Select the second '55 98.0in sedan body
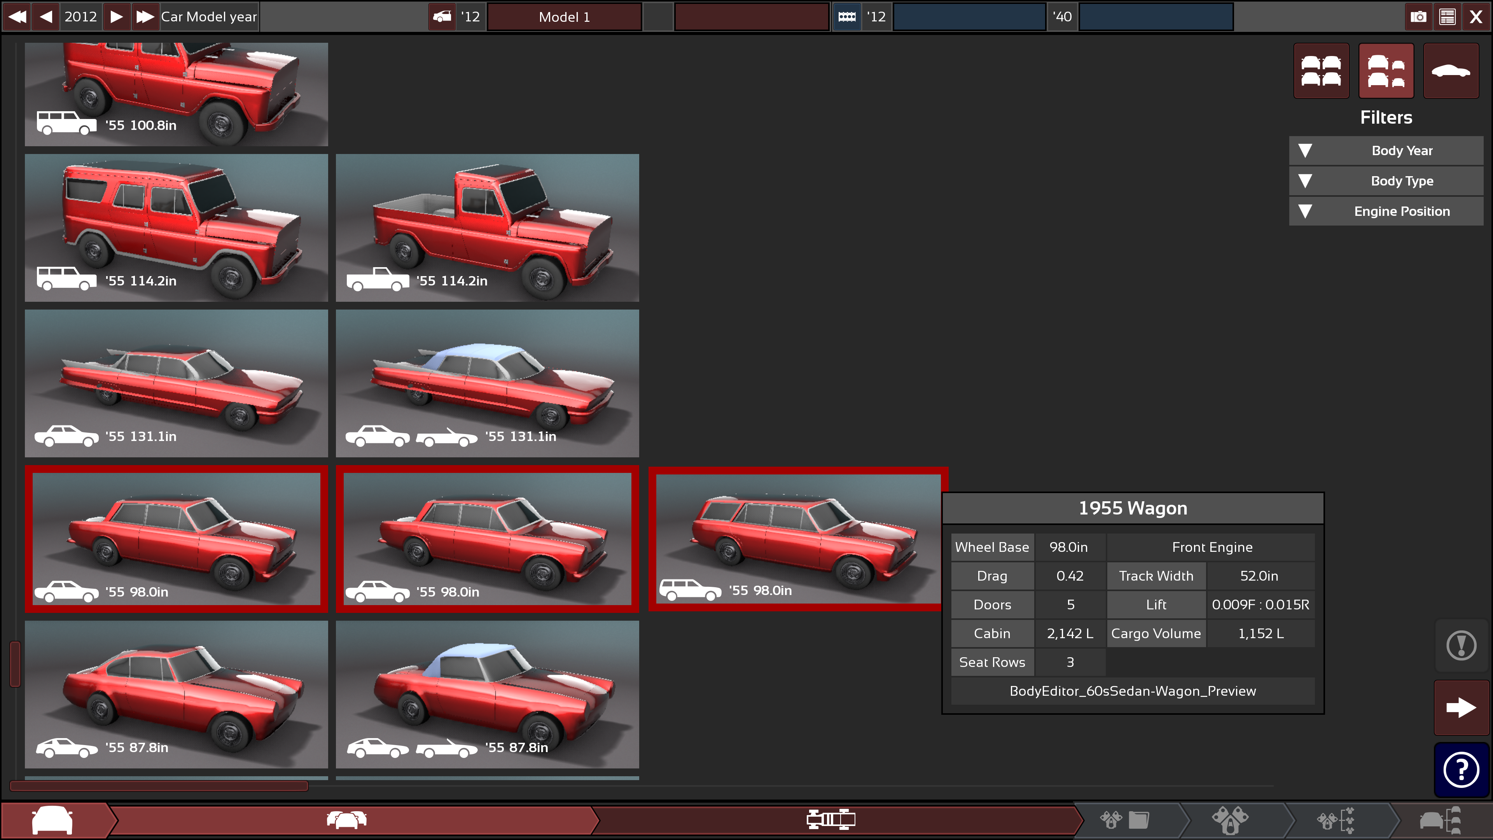 (488, 539)
